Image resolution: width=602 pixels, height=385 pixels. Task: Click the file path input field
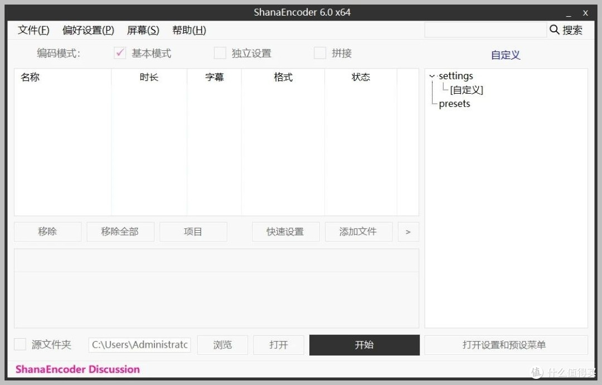[139, 344]
